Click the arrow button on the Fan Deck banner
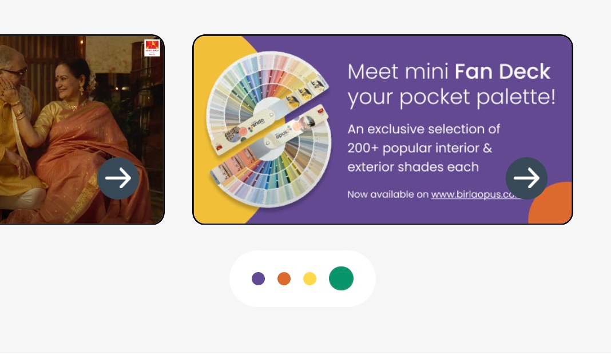This screenshot has height=359, width=611. click(x=526, y=178)
